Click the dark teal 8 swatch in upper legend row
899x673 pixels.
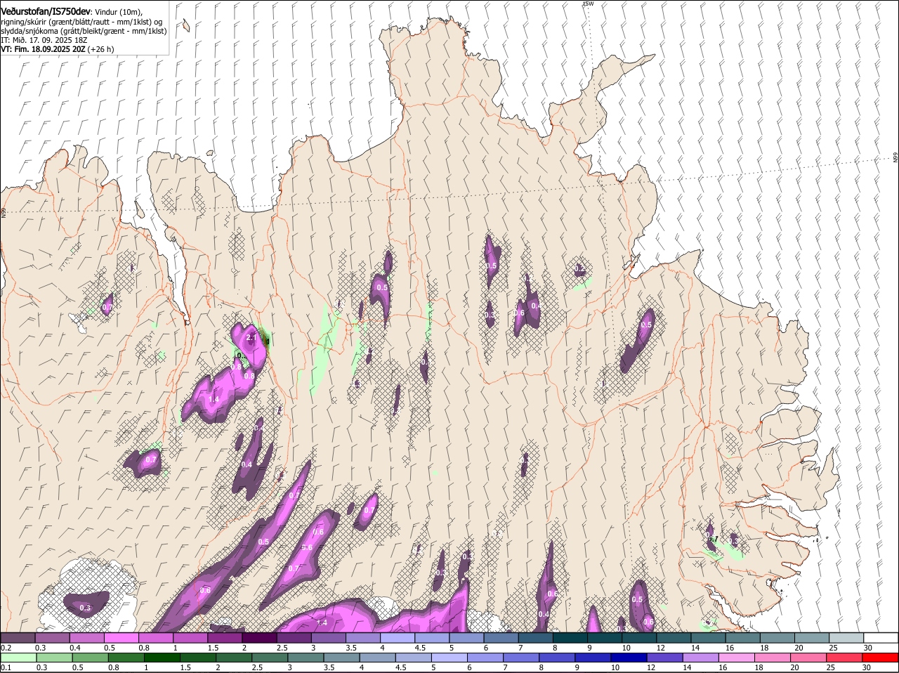[x=570, y=638]
